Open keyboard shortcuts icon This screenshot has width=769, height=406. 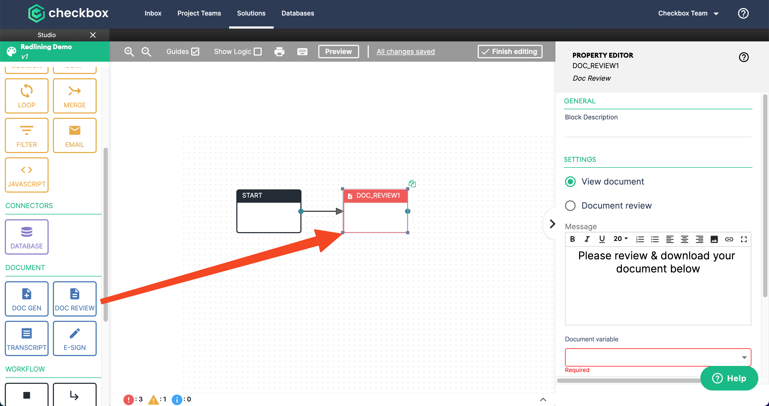(302, 52)
